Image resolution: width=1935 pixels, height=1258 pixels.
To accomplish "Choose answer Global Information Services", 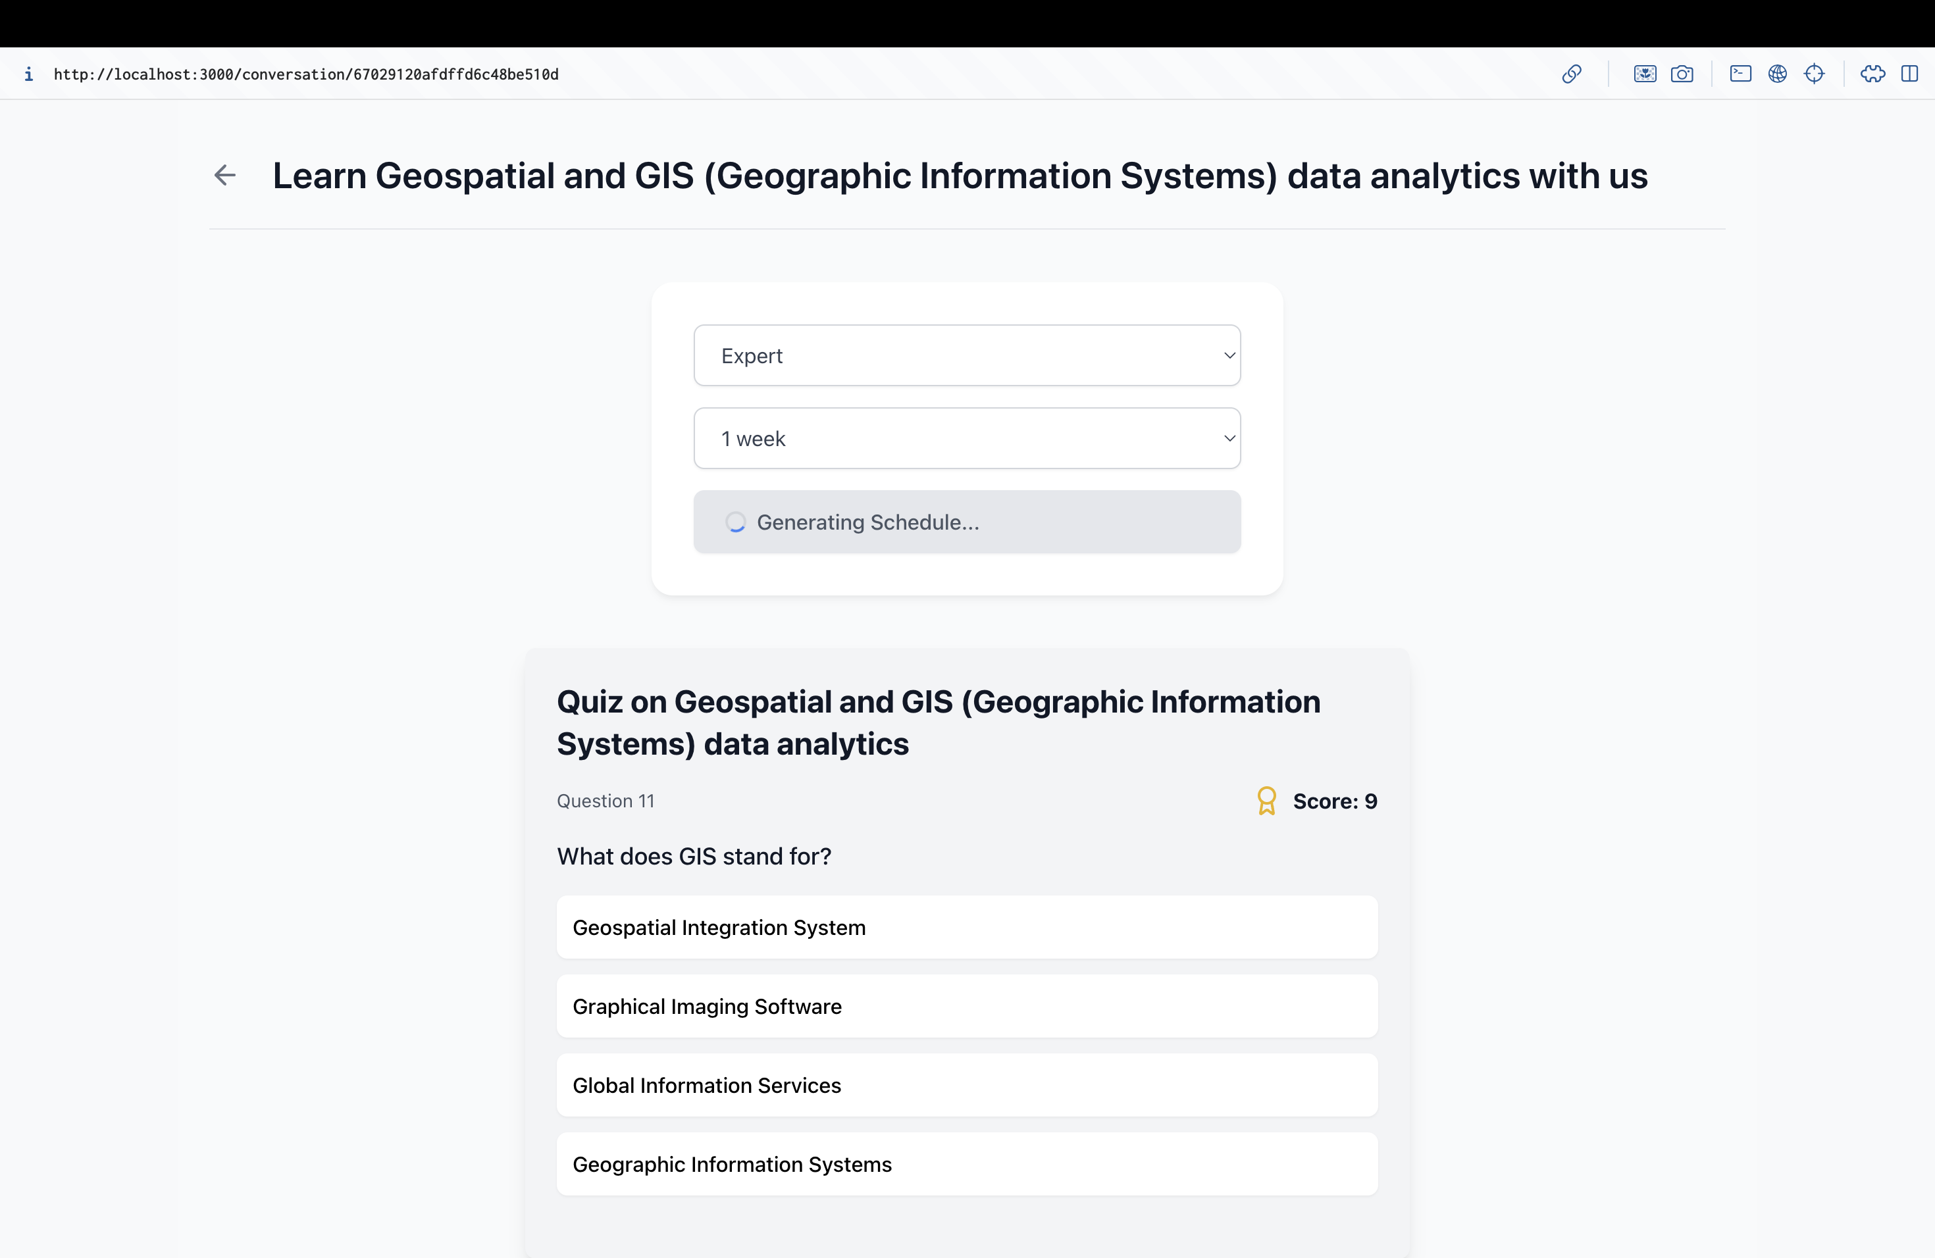I will (967, 1085).
